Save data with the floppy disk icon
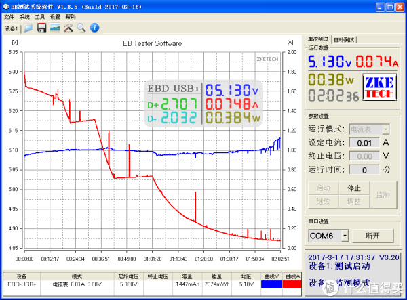407x300 pixels. pos(41,28)
